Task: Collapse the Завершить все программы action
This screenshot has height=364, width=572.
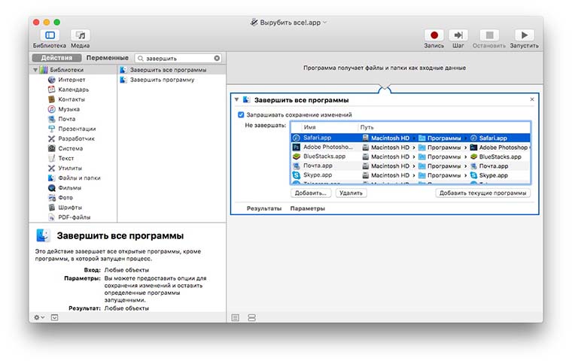Action: point(236,99)
